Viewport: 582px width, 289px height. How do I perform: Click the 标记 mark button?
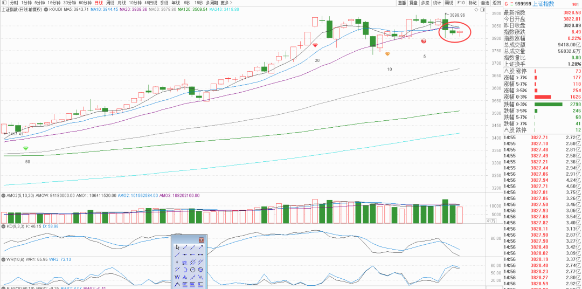(473, 3)
